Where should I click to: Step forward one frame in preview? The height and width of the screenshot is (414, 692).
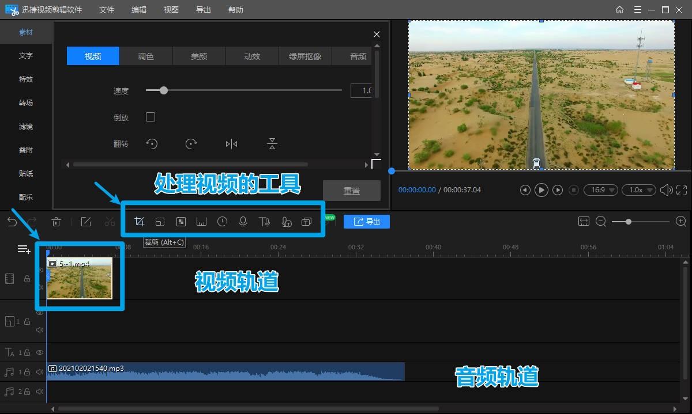click(x=558, y=190)
